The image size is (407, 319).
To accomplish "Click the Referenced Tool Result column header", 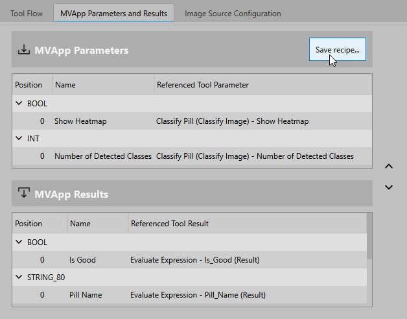I will pyautogui.click(x=170, y=224).
